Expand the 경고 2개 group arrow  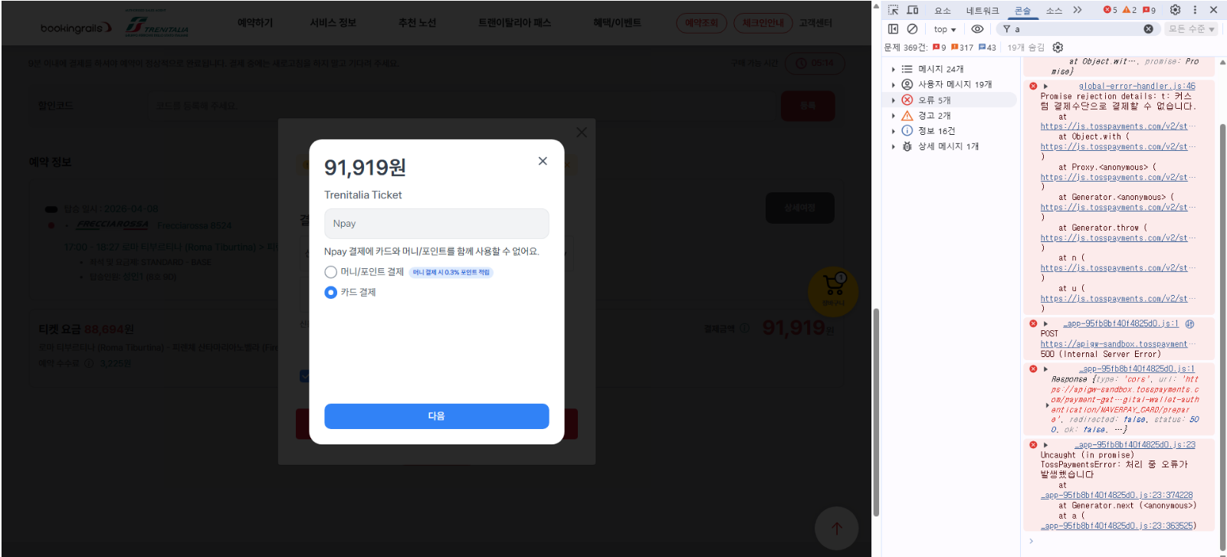(894, 116)
